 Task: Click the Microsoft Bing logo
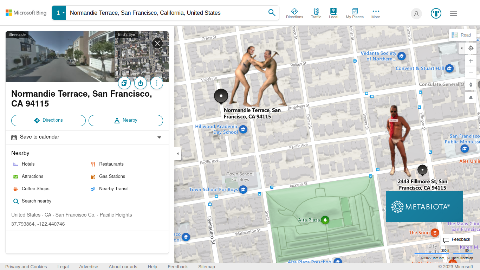(26, 13)
